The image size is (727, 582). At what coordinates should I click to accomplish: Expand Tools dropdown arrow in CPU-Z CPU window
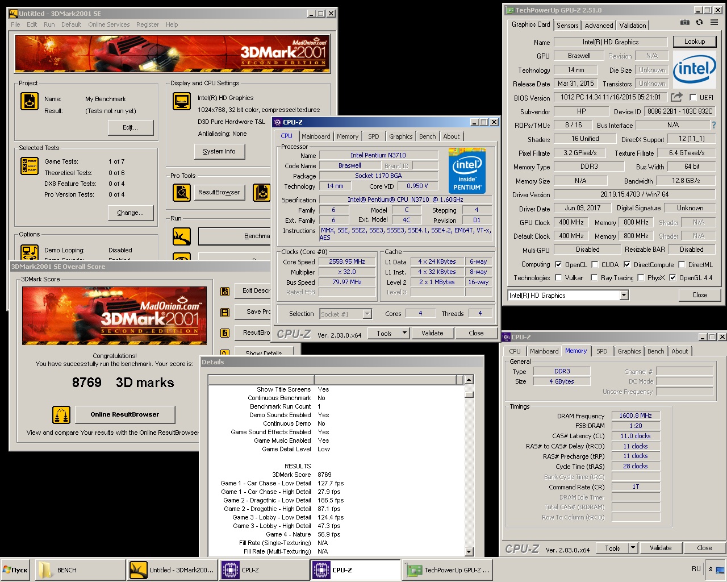404,333
